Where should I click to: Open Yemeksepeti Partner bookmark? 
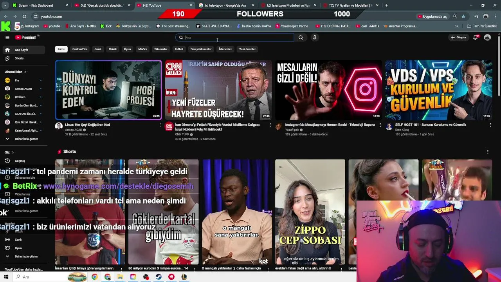[x=293, y=26]
